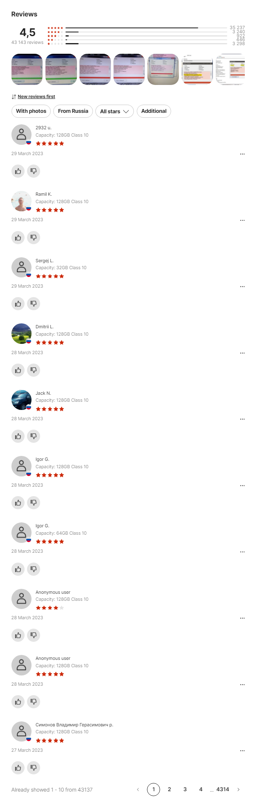Open more options on Ramil K.'s review

point(242,220)
